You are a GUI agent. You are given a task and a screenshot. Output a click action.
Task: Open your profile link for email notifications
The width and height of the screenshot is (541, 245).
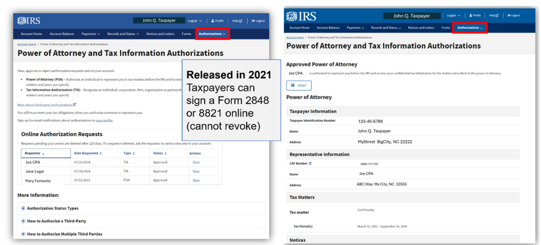coord(104,121)
